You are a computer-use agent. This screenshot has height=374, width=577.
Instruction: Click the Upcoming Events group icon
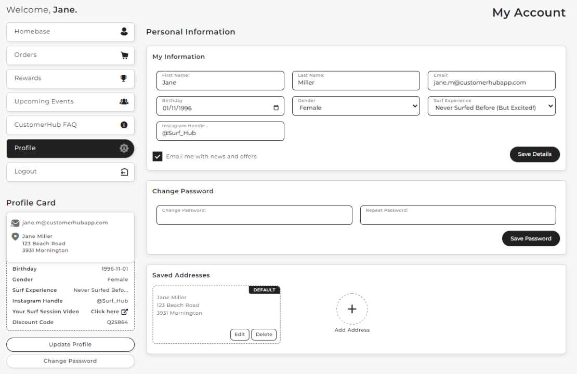click(124, 102)
